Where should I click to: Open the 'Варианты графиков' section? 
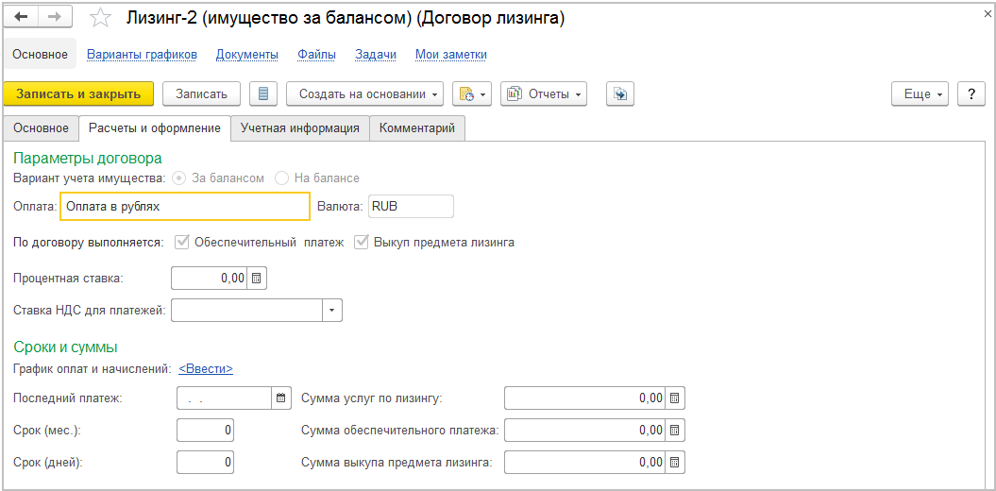pos(142,55)
